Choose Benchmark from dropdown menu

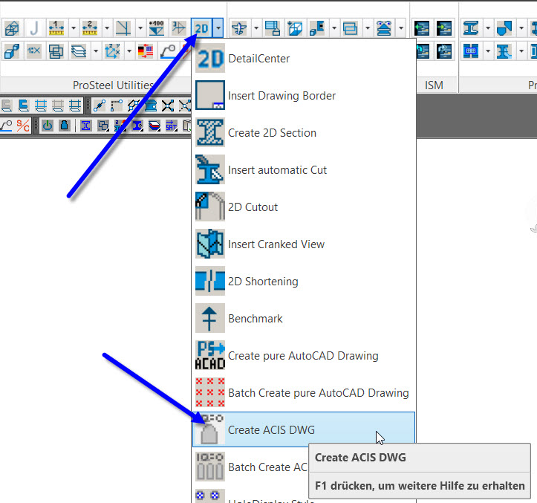[x=304, y=318]
